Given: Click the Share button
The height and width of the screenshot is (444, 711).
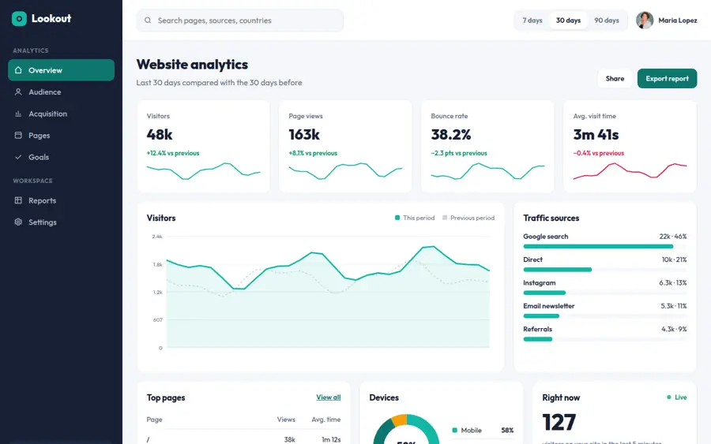Looking at the screenshot, I should 615,78.
